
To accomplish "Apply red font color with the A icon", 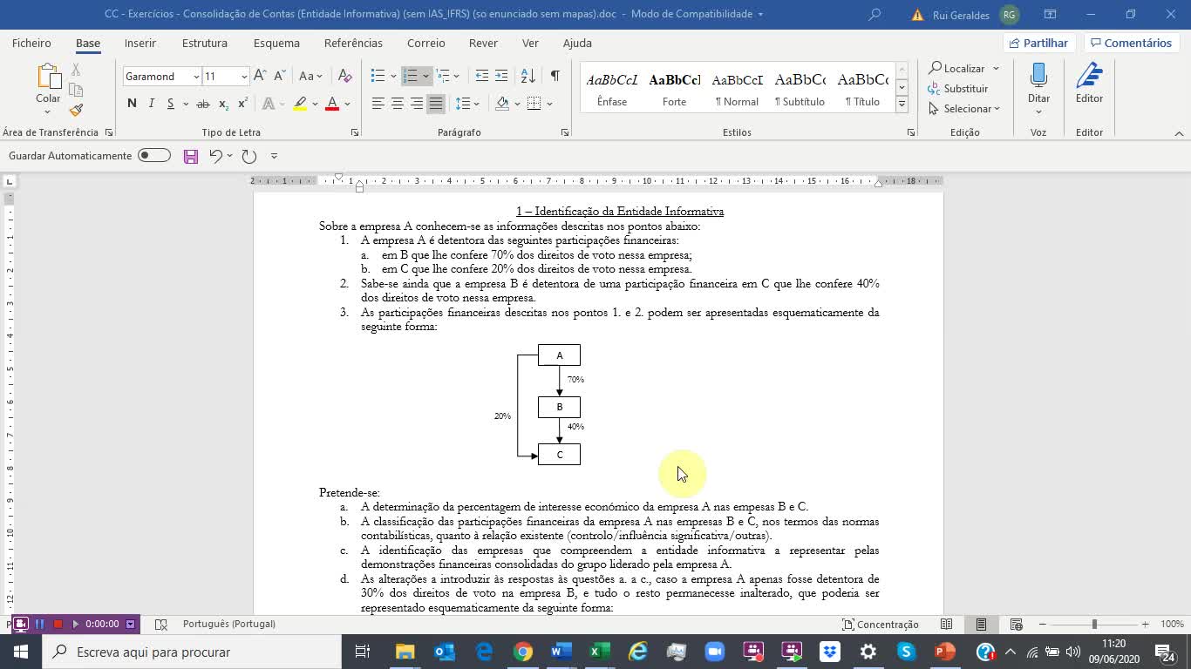I will pos(331,103).
